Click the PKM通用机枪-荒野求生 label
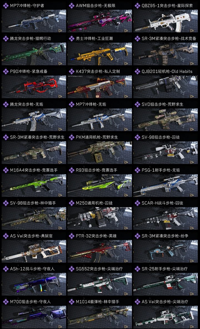 (x=97, y=137)
